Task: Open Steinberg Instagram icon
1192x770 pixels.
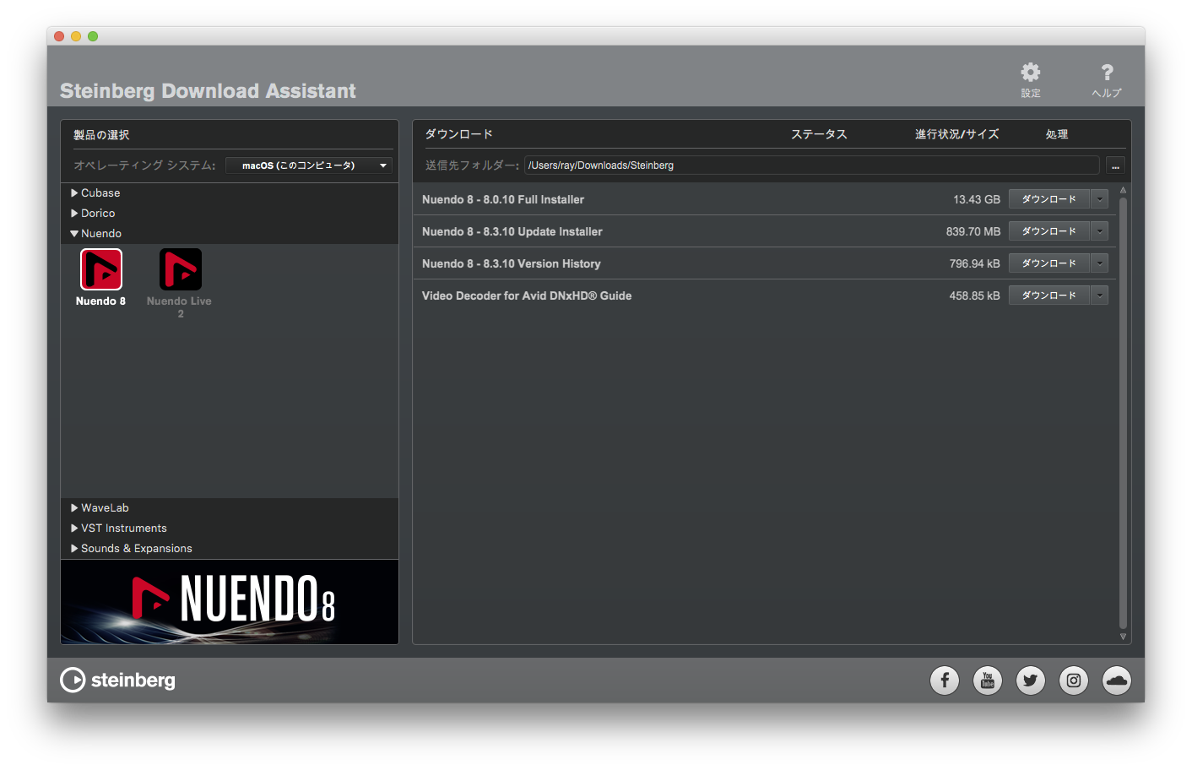Action: point(1074,681)
